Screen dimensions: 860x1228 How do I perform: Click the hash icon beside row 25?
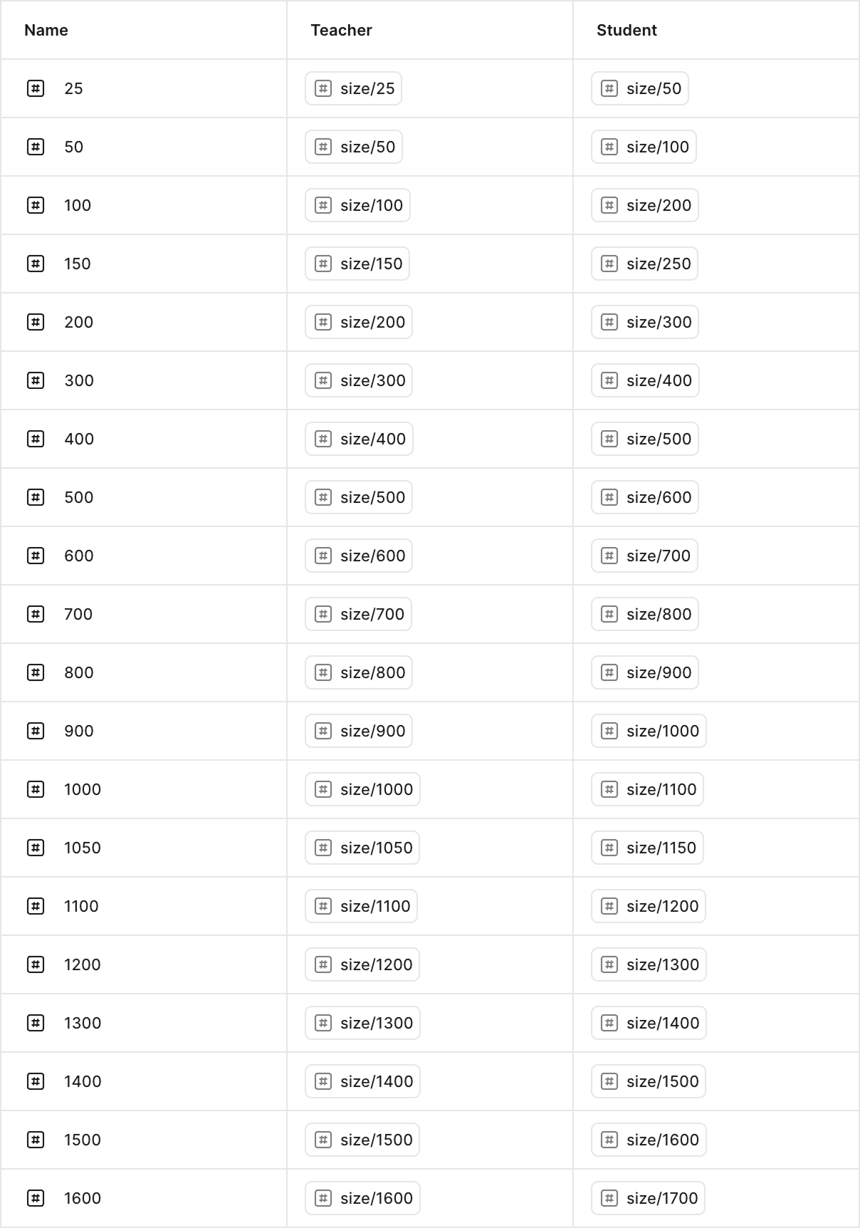click(x=35, y=88)
